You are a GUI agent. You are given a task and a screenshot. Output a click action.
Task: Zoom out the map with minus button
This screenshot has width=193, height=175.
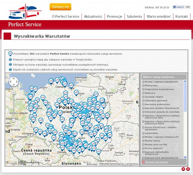tap(14, 120)
